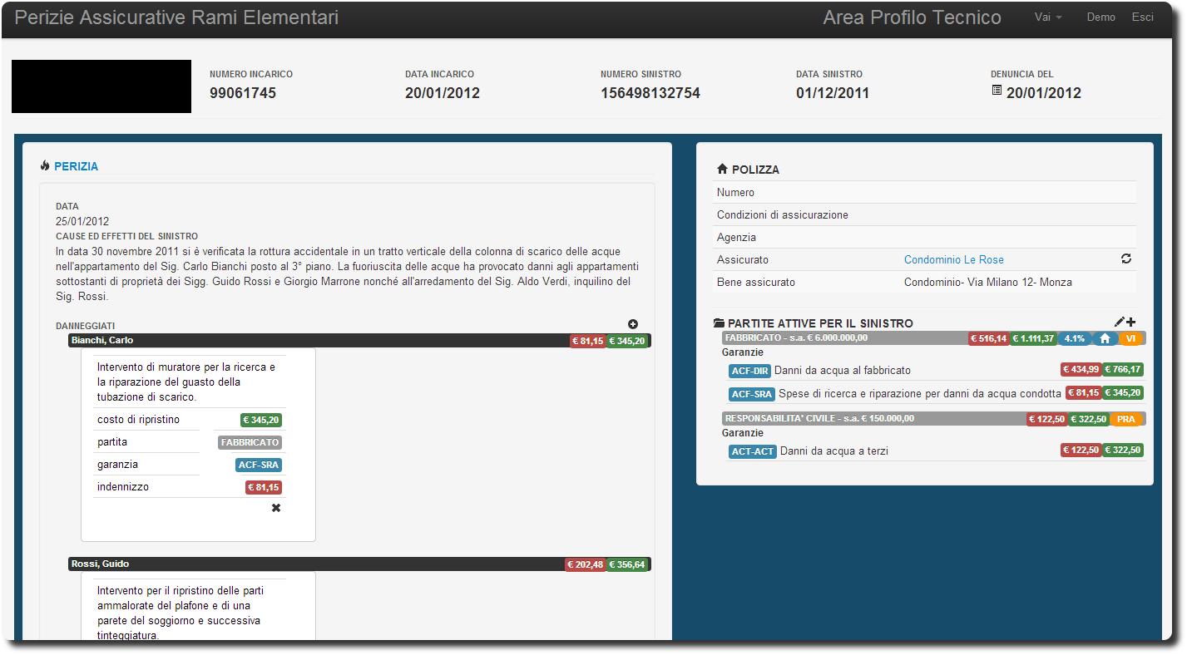Open the Vai dropdown menu

click(1047, 17)
